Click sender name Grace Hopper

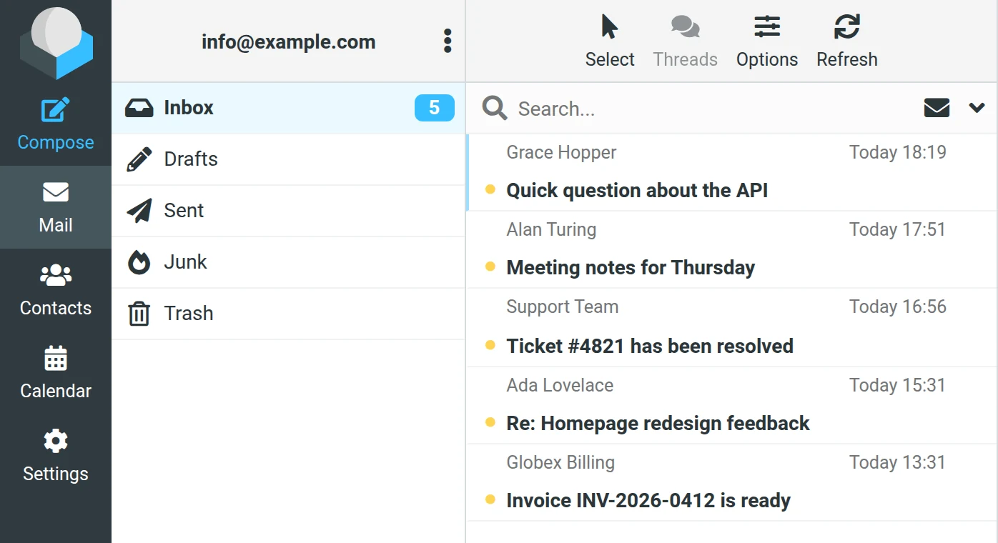[561, 152]
